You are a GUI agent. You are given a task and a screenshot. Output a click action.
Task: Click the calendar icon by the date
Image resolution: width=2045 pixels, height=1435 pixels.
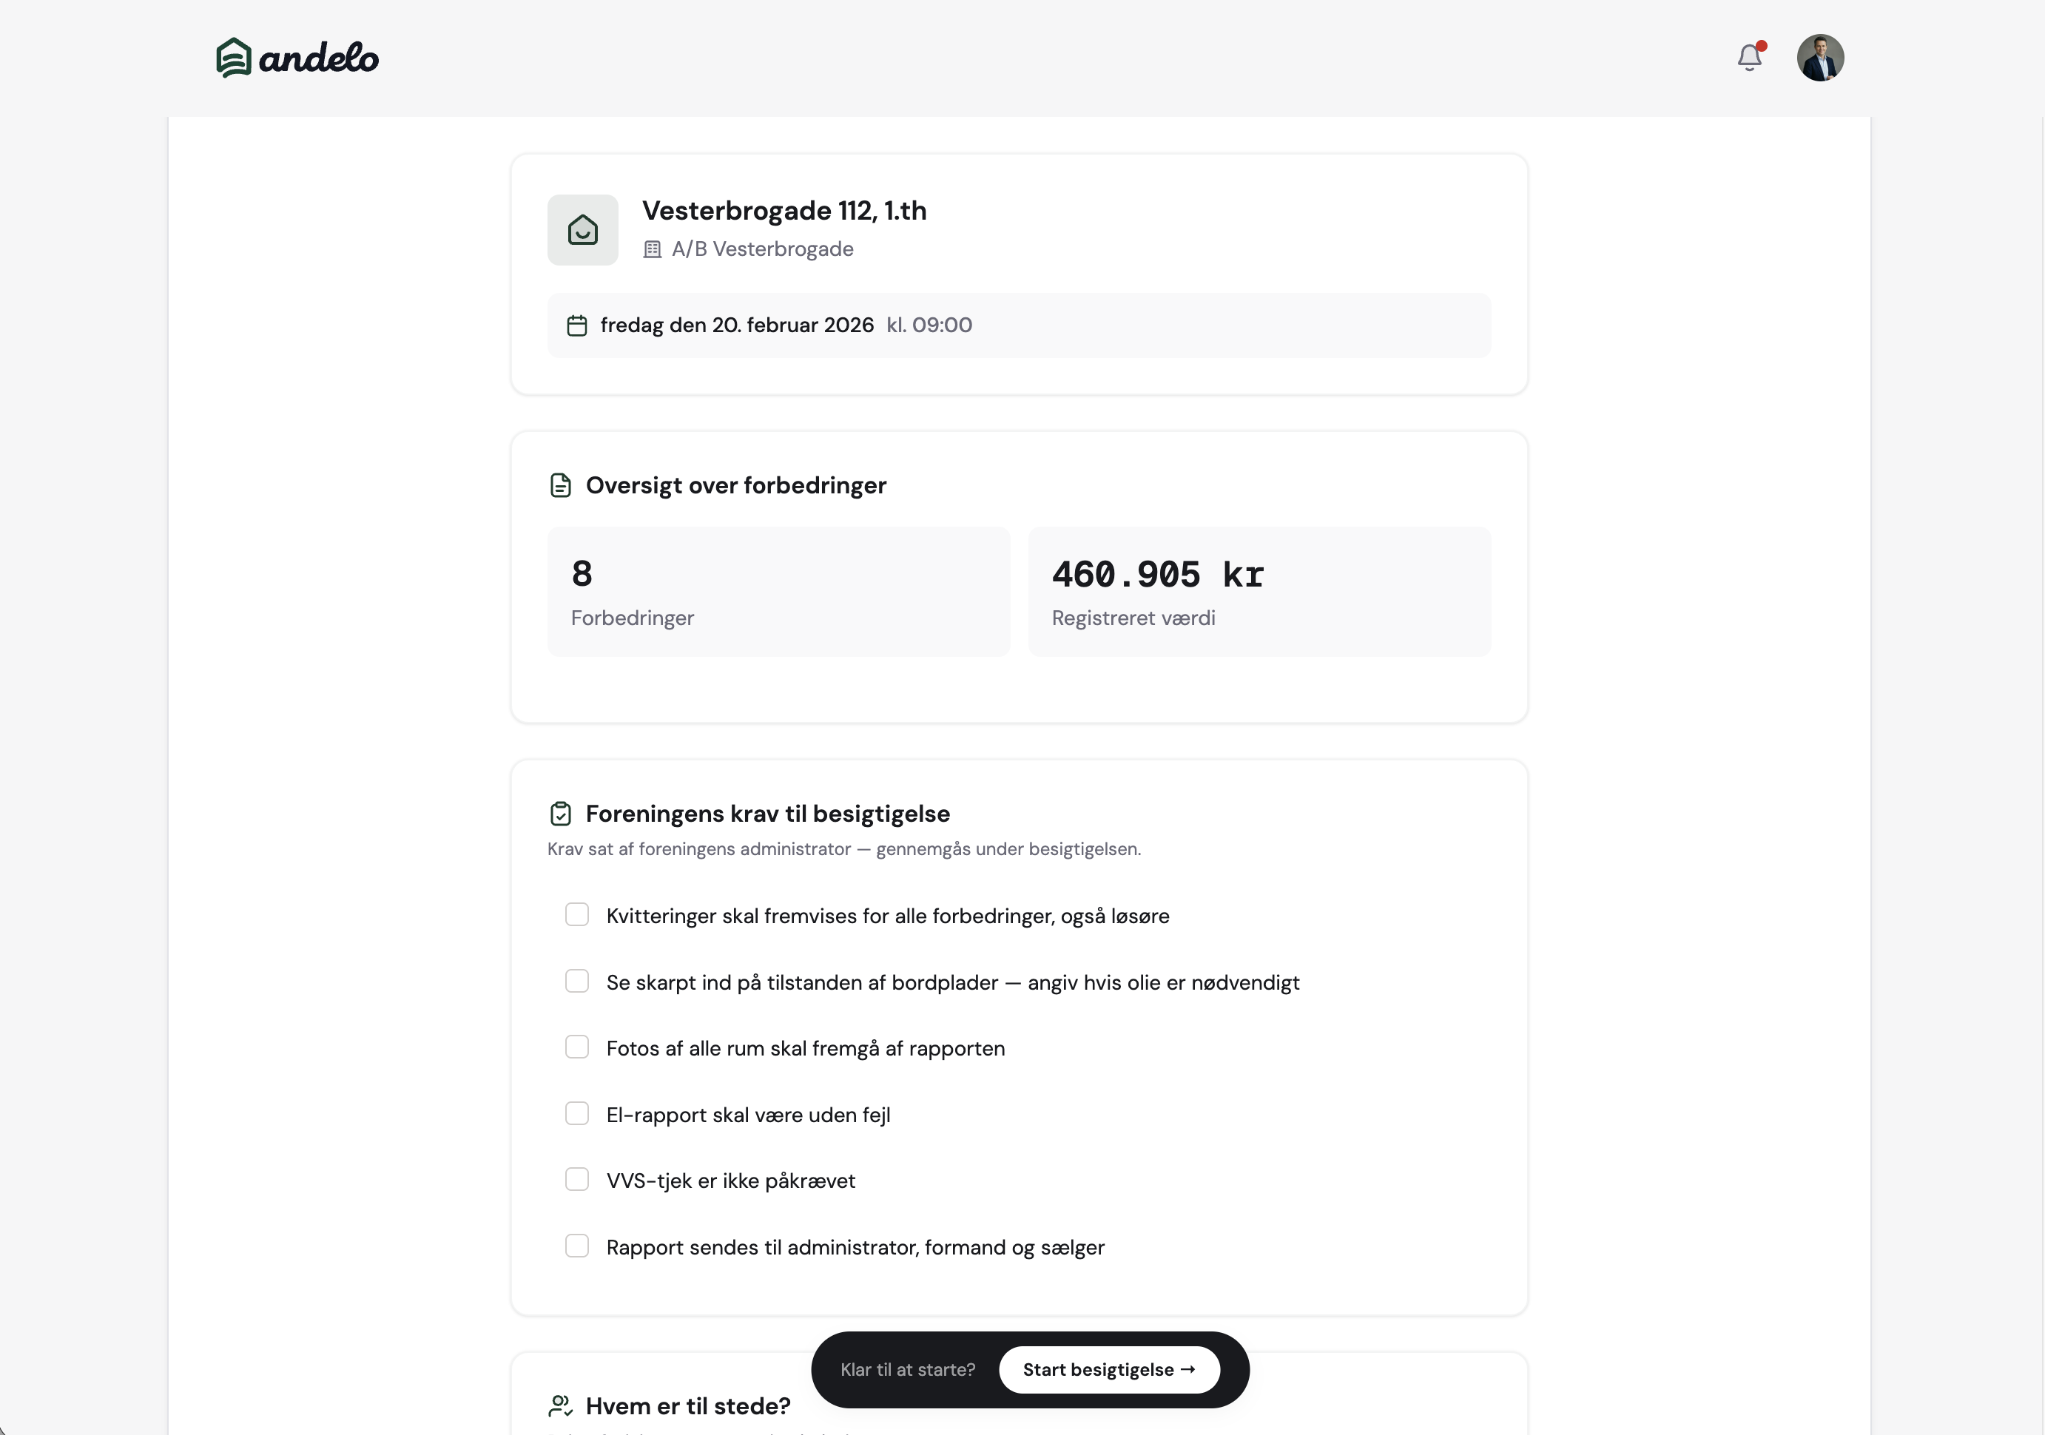pos(577,325)
